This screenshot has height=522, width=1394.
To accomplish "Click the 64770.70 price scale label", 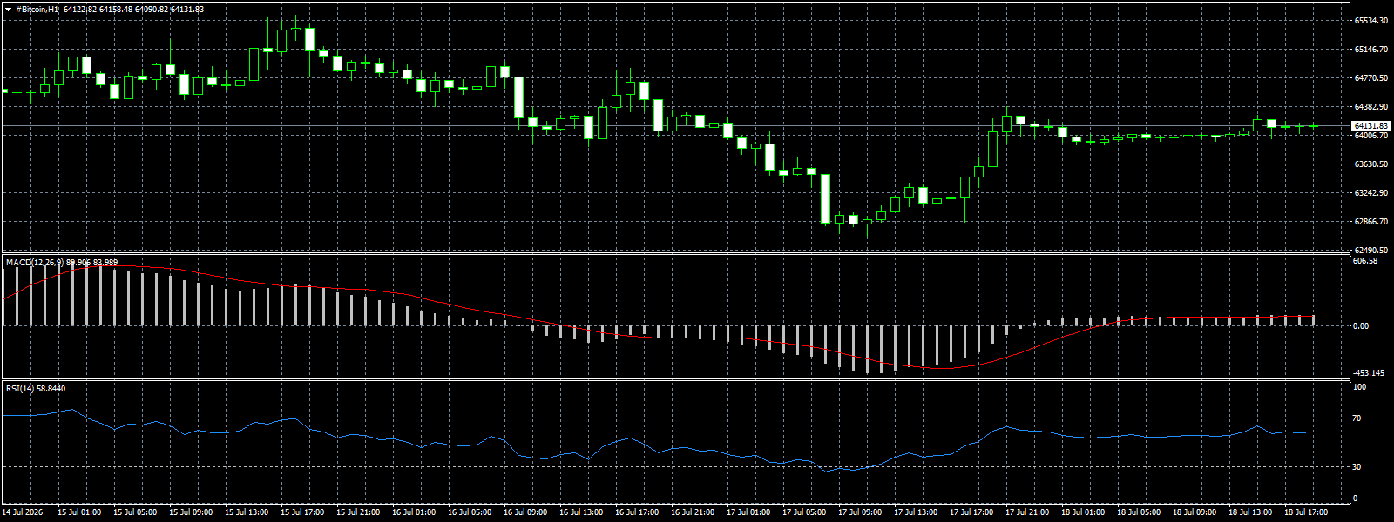I will coord(1371,77).
